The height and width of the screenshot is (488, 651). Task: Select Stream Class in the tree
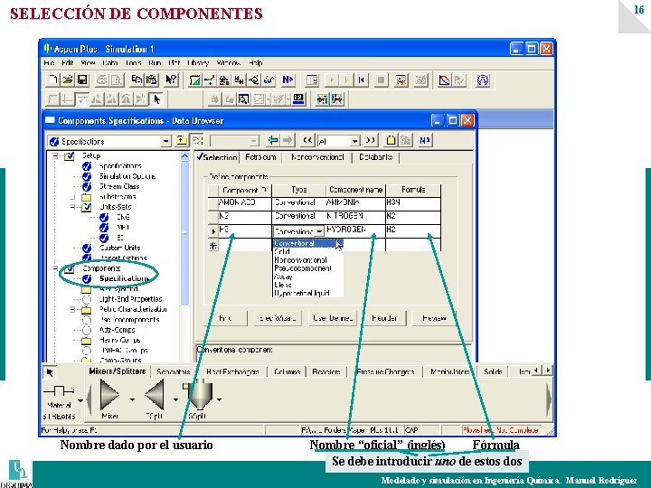click(119, 186)
